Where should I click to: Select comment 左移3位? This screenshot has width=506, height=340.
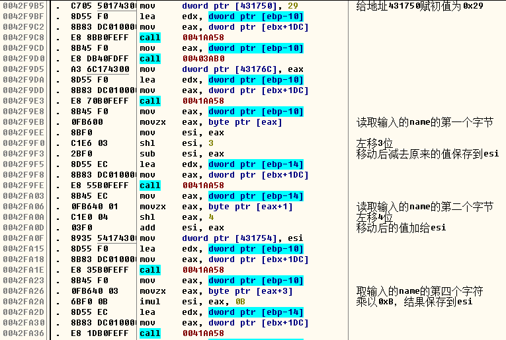[x=374, y=143]
